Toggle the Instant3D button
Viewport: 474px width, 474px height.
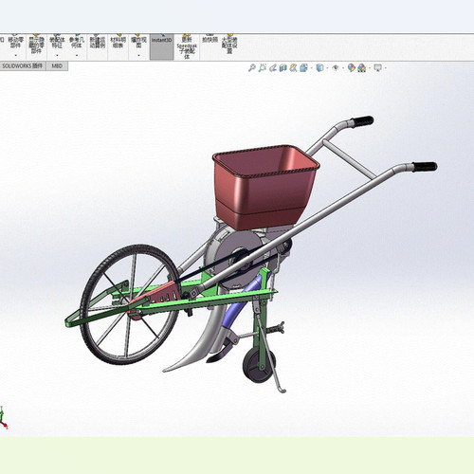[161, 46]
